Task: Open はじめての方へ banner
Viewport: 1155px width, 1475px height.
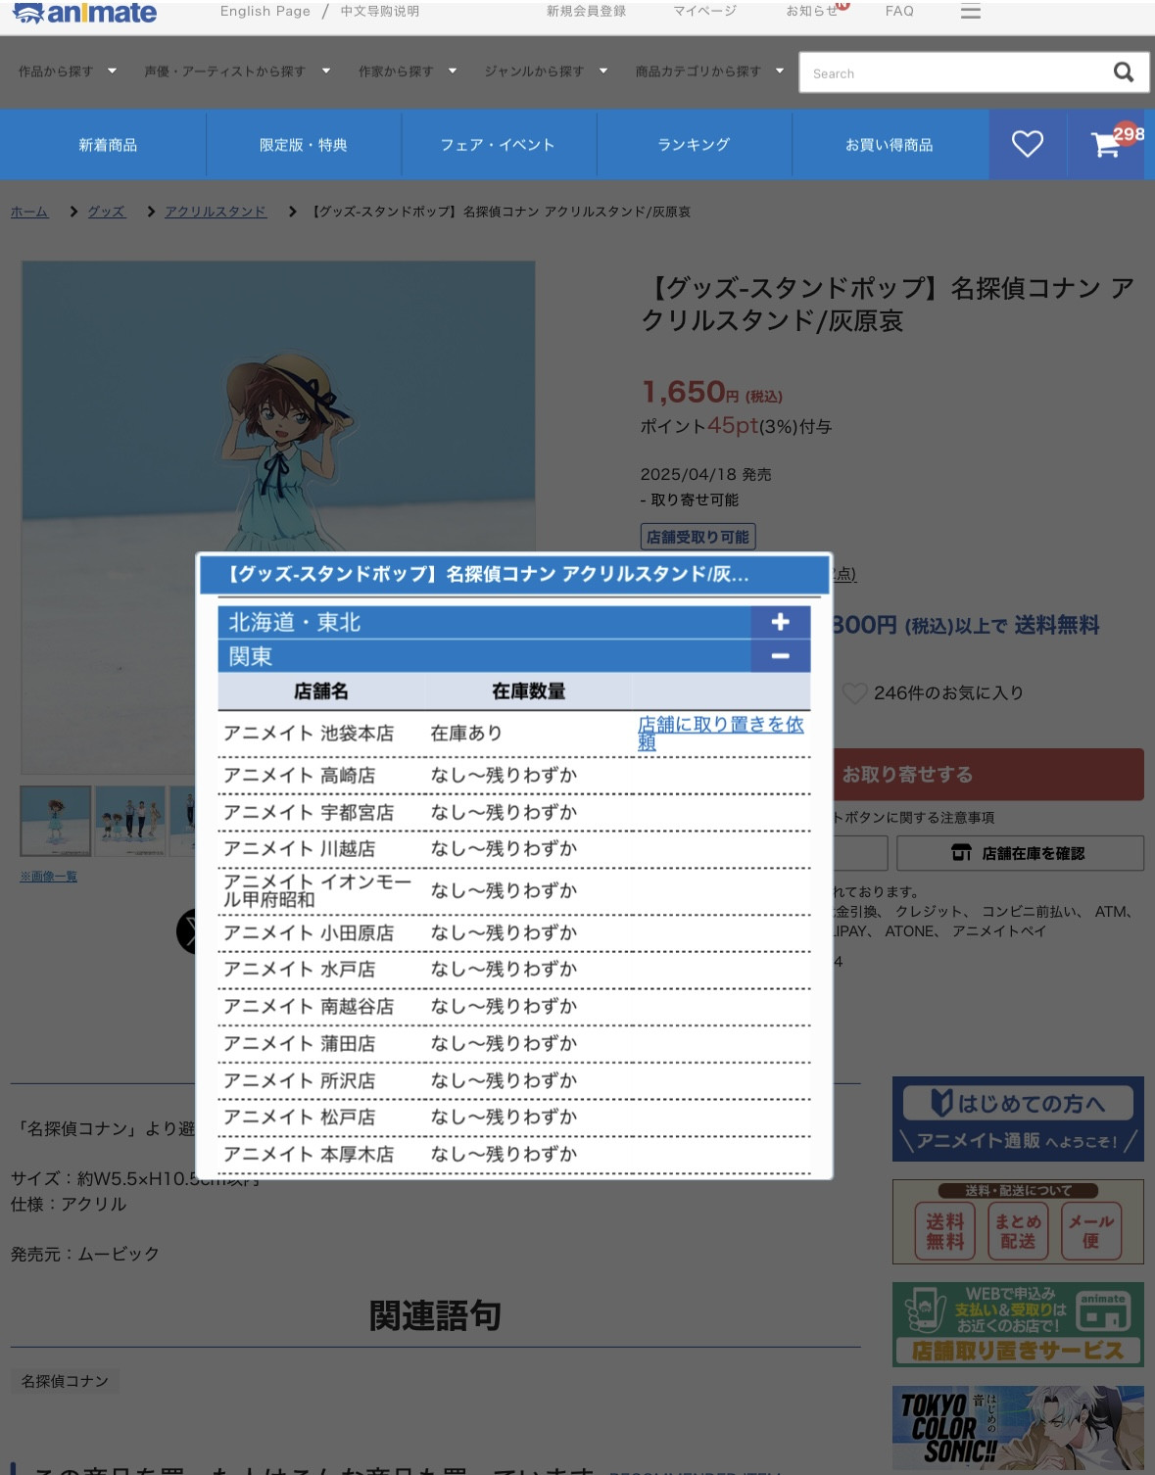Action: coord(1018,1118)
